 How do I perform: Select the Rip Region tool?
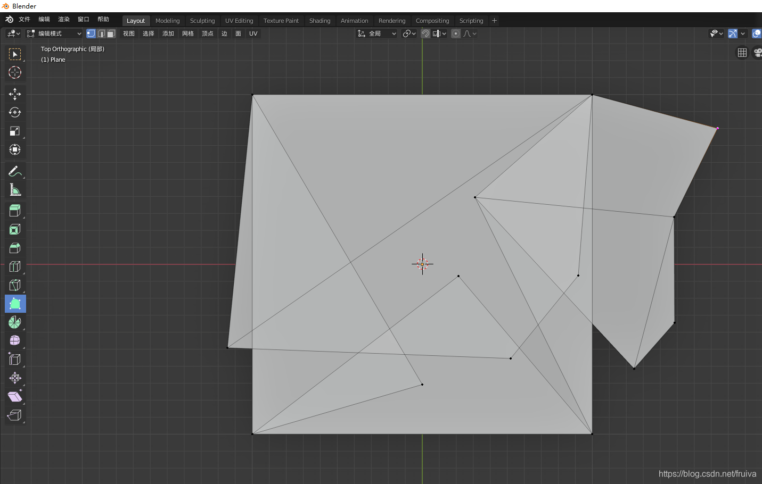[15, 415]
